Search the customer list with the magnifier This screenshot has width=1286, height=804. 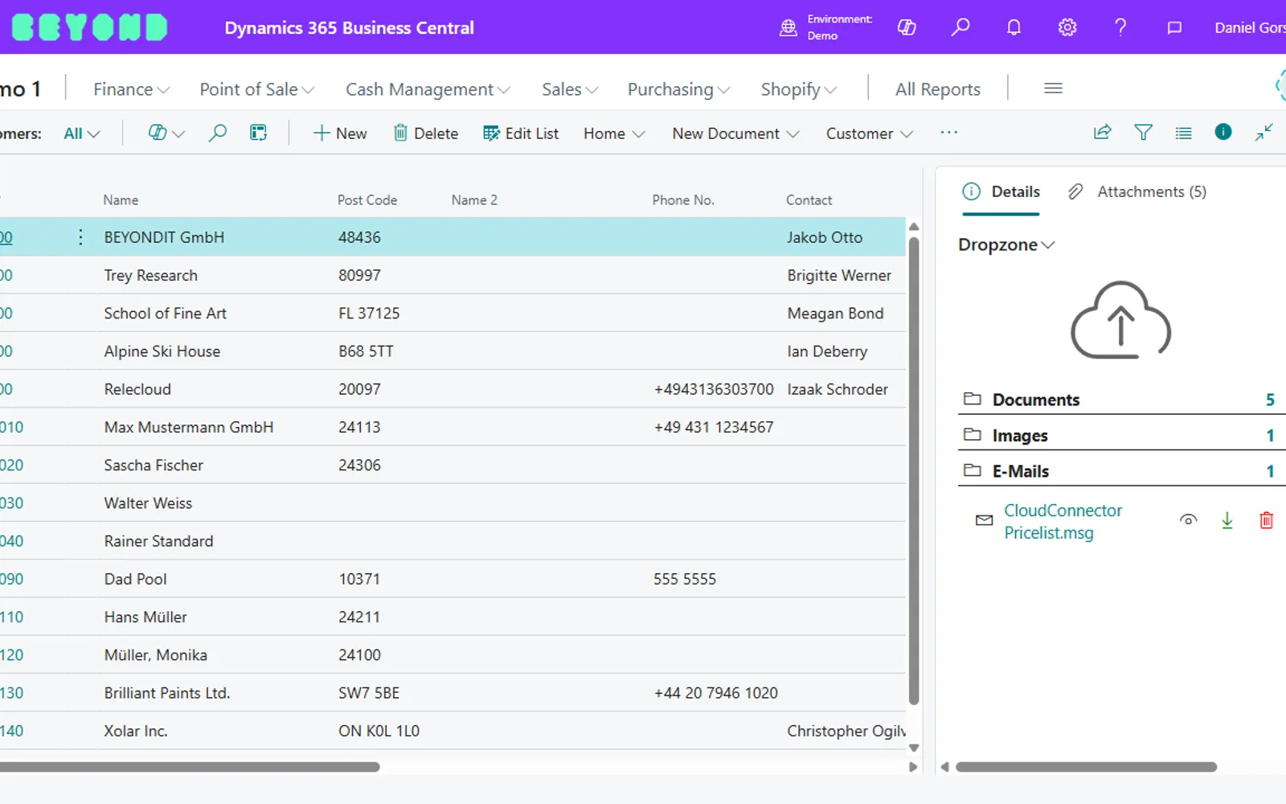(217, 133)
